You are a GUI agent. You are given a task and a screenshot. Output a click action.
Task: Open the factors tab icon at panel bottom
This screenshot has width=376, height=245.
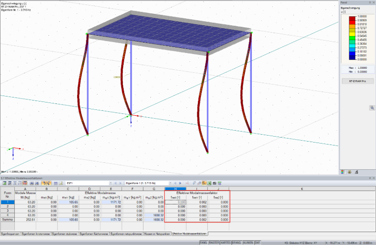pos(350,172)
